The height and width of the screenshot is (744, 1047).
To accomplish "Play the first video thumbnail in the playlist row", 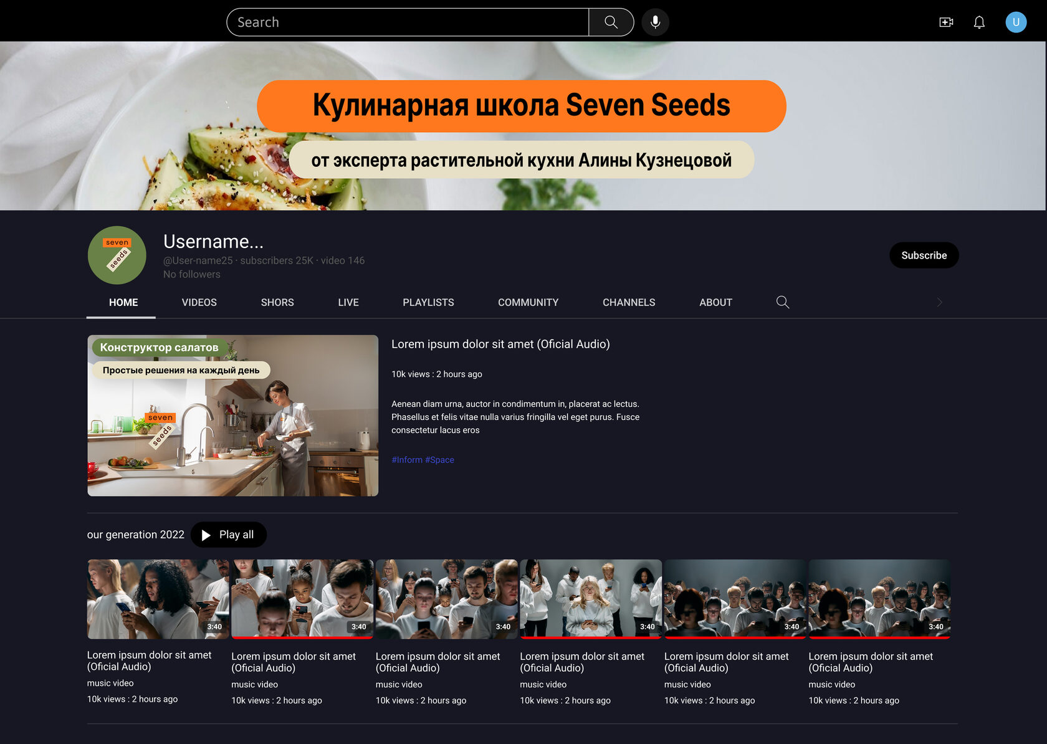I will (x=158, y=599).
